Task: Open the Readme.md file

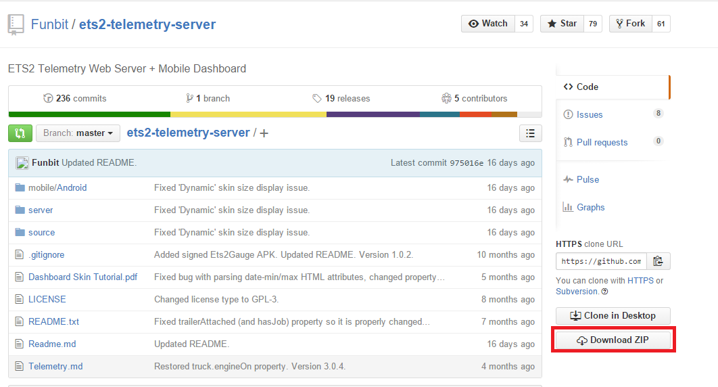Action: 52,344
